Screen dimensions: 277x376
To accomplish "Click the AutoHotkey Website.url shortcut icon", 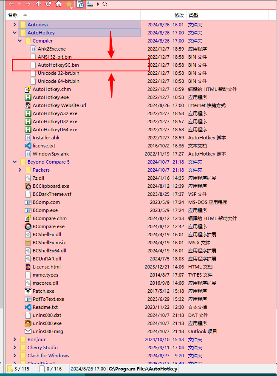I will click(x=28, y=105).
